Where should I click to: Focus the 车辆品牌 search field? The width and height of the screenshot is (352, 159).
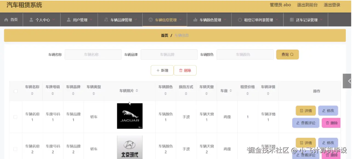169,54
